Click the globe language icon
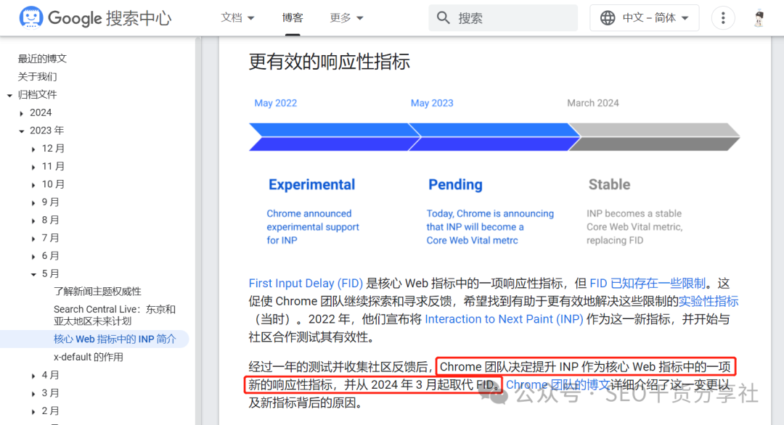Viewport: 784px width, 425px height. click(608, 18)
